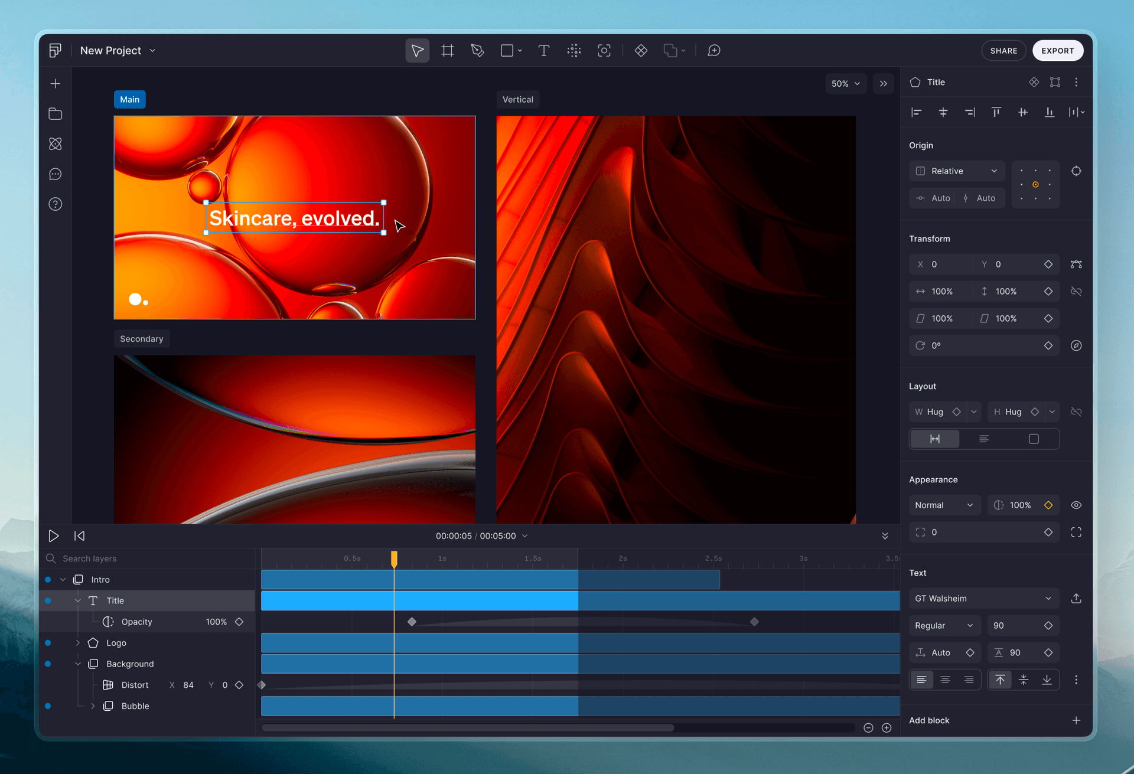Select the Vertical artboard label
Viewport: 1134px width, 774px height.
pos(518,100)
